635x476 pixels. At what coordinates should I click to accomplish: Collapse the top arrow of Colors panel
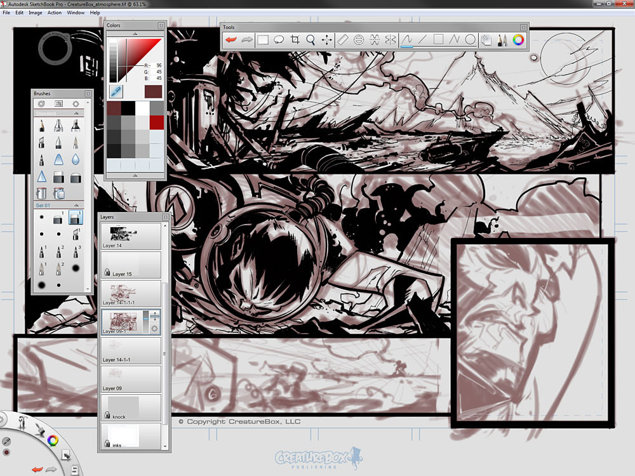[x=135, y=34]
